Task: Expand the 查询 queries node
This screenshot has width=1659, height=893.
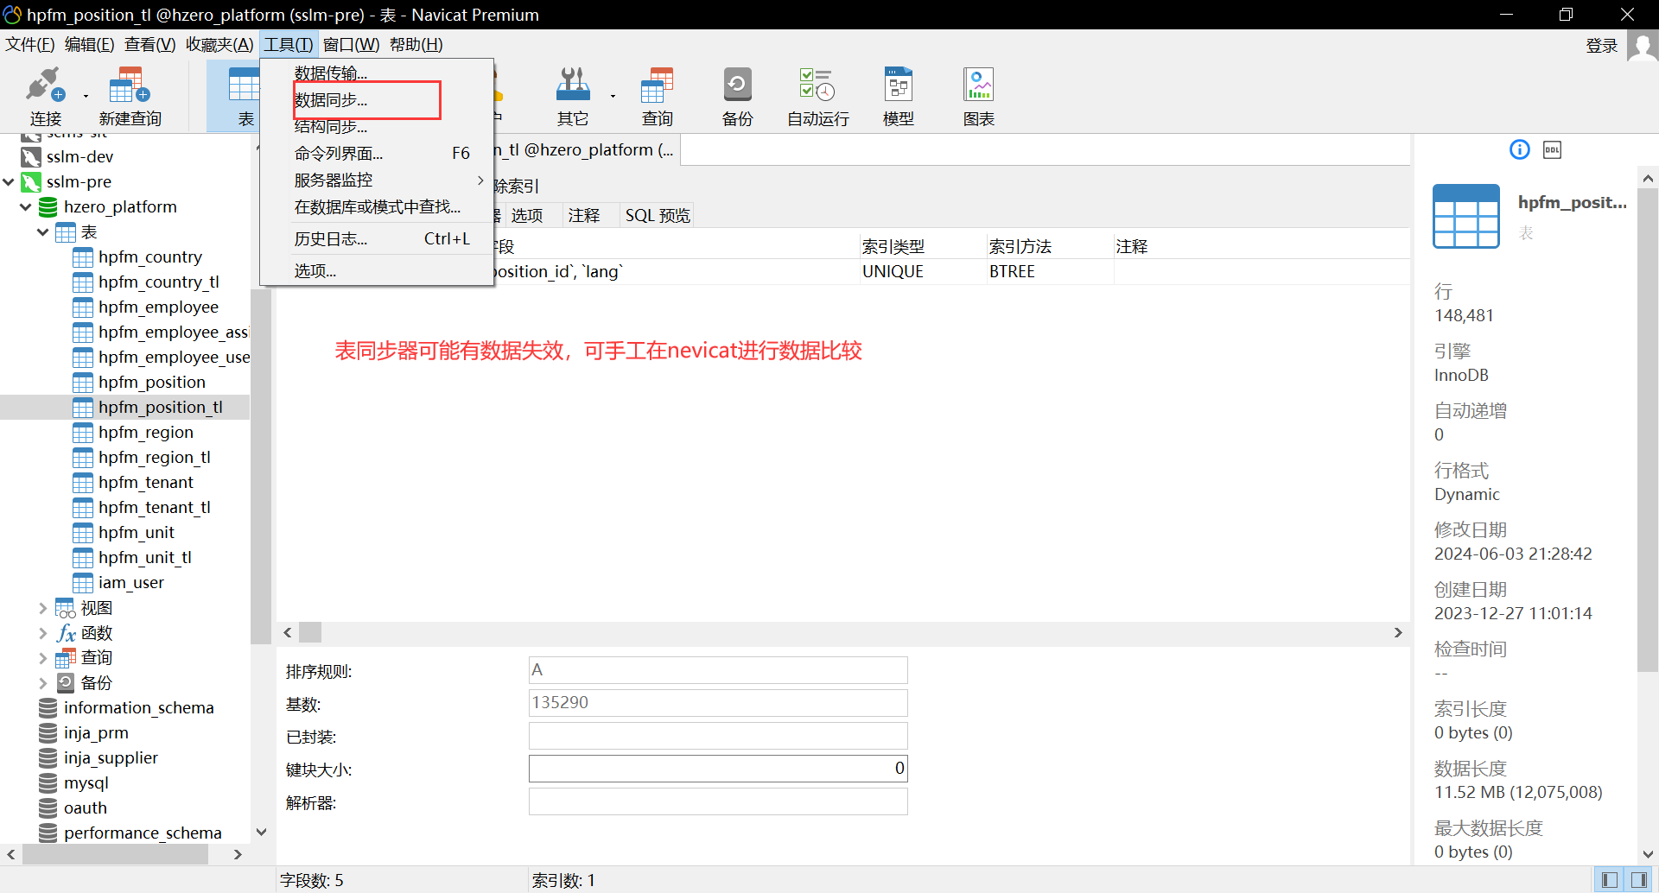Action: tap(43, 658)
